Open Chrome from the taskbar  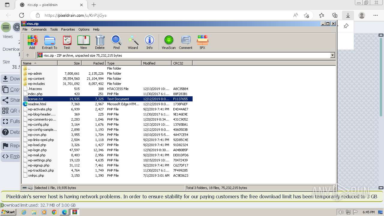[54, 212]
